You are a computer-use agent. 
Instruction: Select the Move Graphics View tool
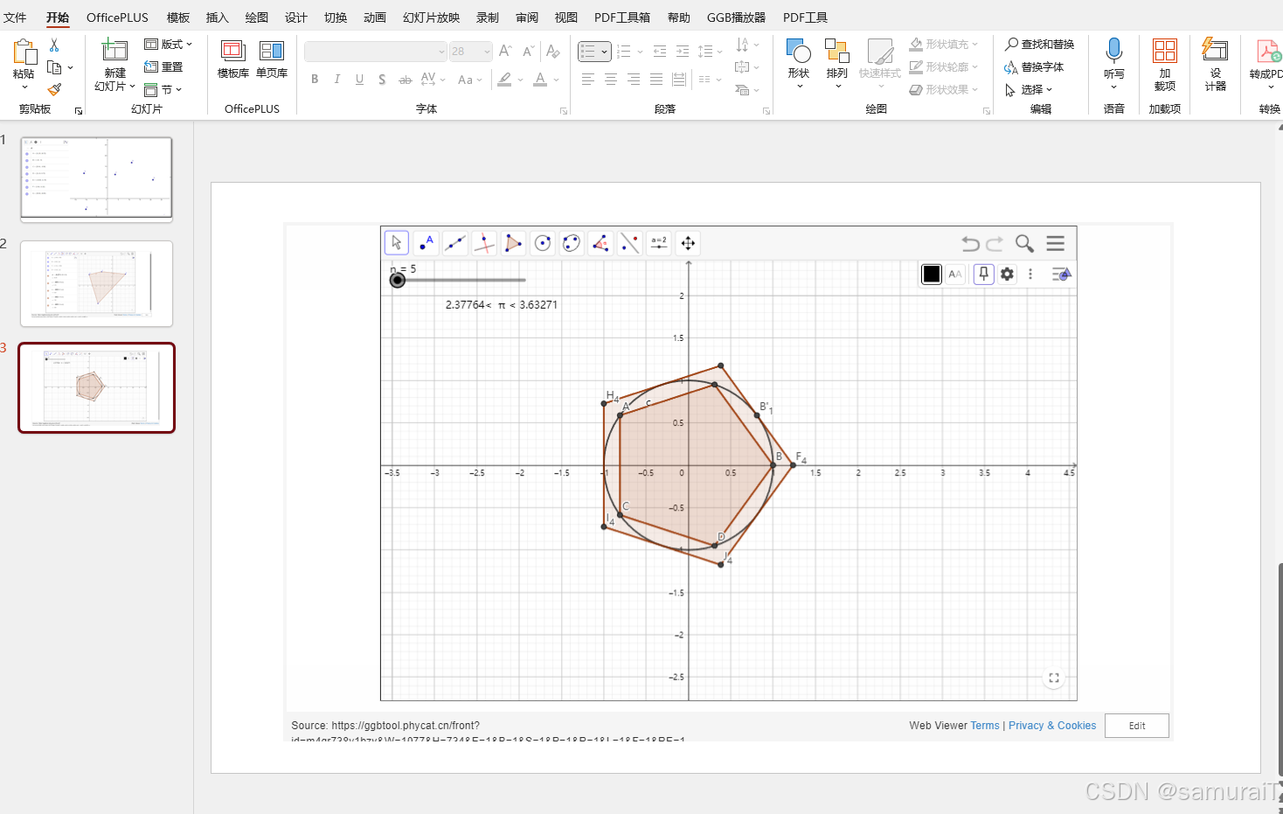(x=688, y=243)
